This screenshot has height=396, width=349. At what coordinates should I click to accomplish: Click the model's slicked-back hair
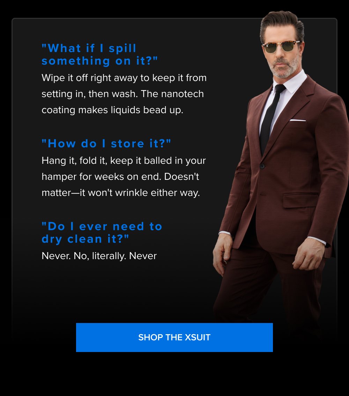coord(282,23)
